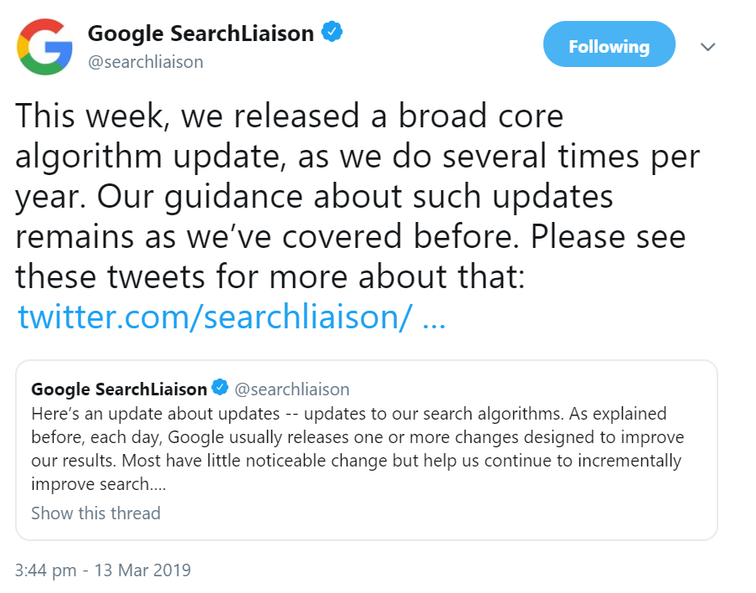Open the account avatar to view profile
The image size is (756, 593).
[x=44, y=46]
